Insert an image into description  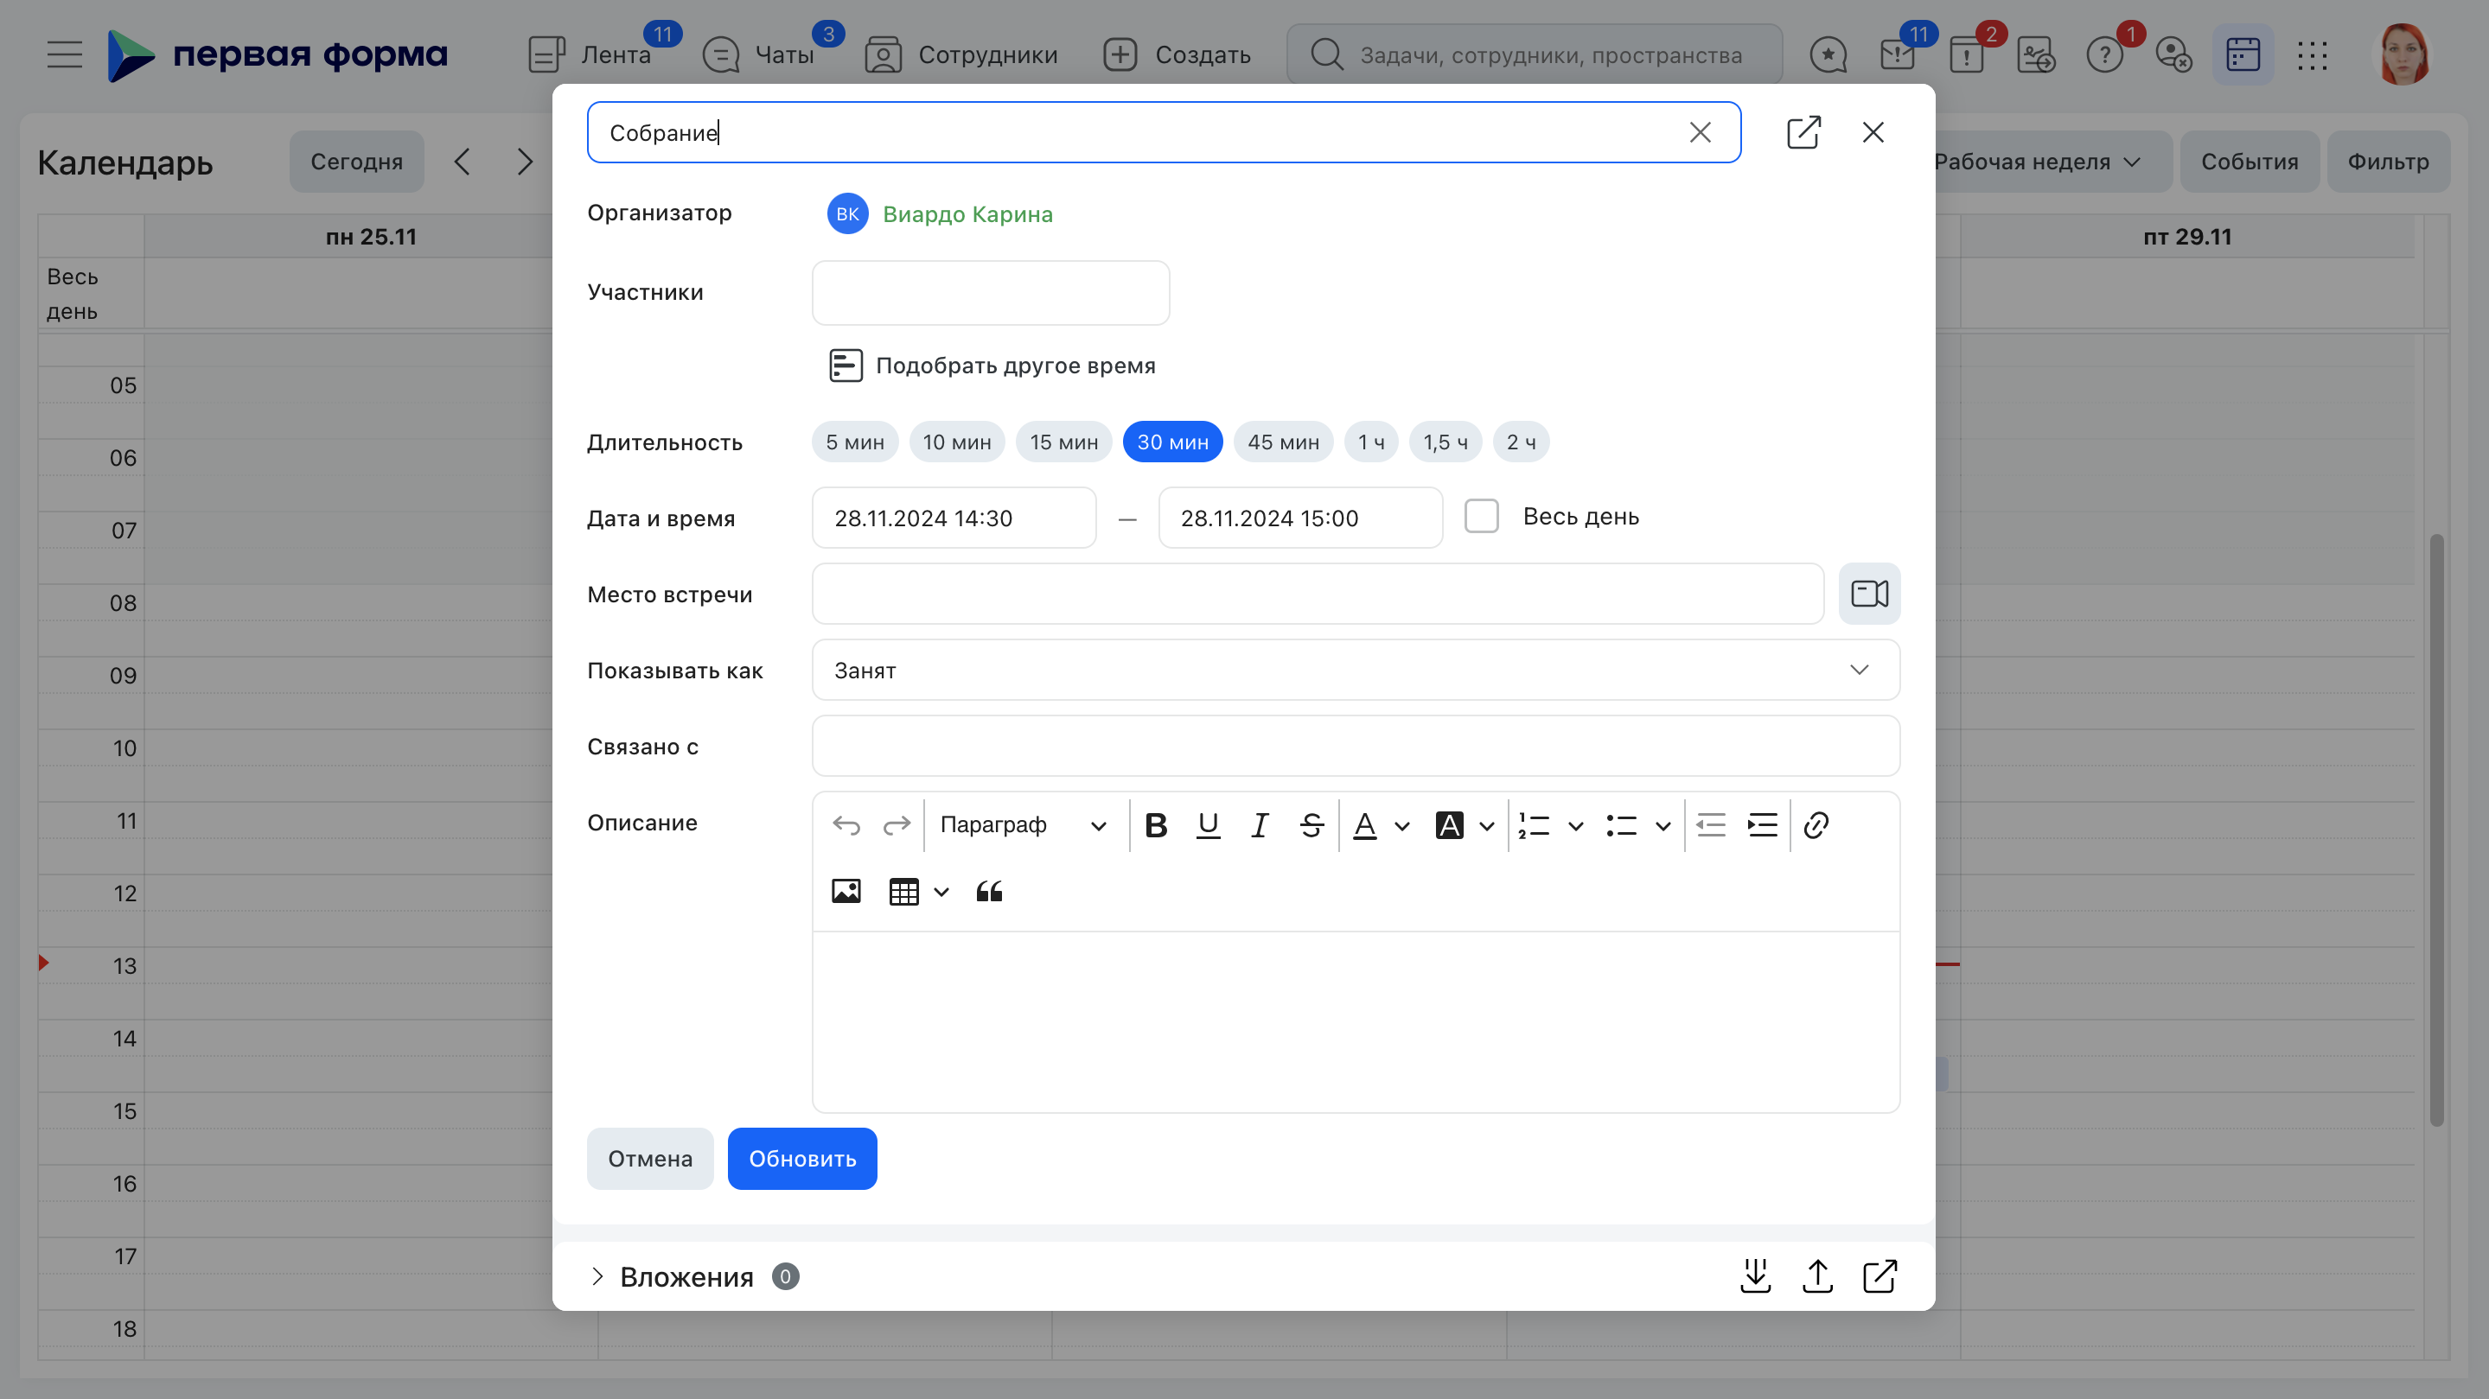[846, 891]
